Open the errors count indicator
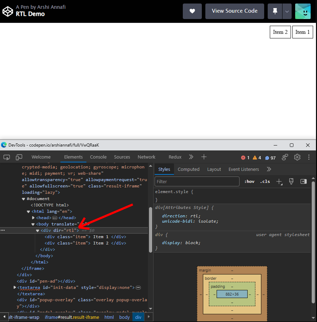Viewport: 317px width, 322px height. (245, 158)
